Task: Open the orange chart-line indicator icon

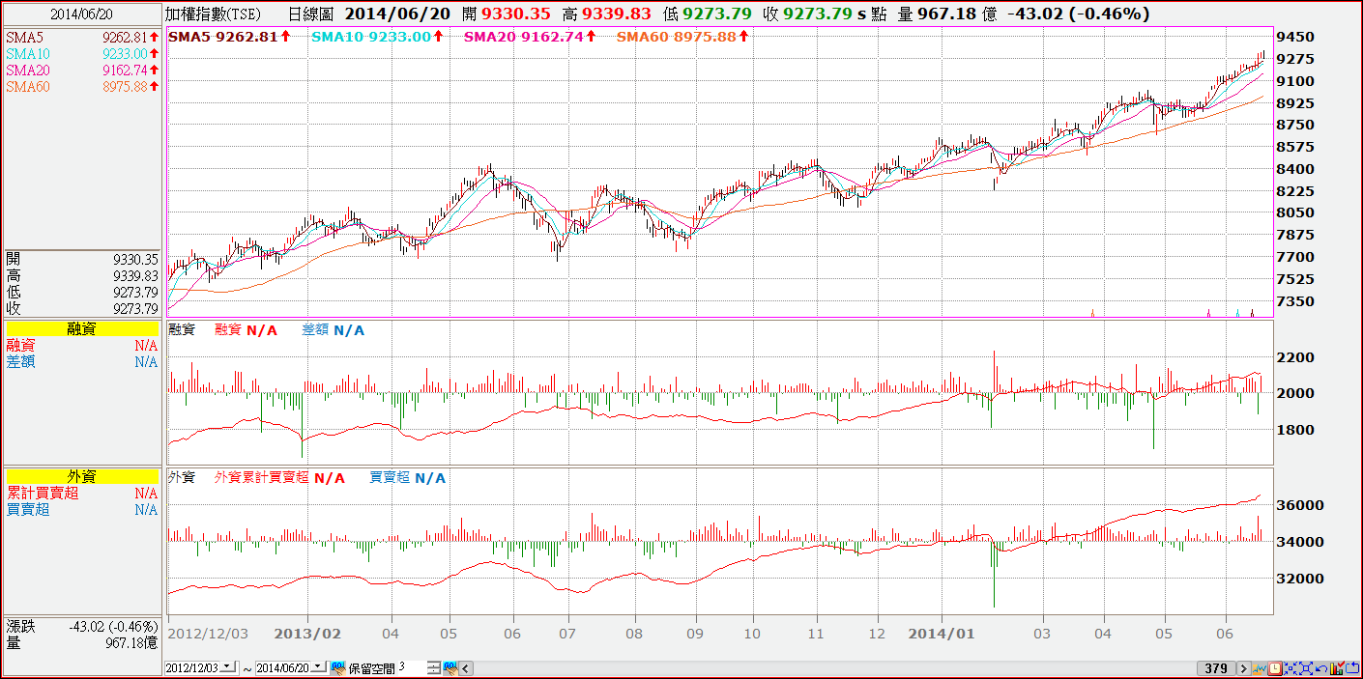Action: click(x=1260, y=668)
